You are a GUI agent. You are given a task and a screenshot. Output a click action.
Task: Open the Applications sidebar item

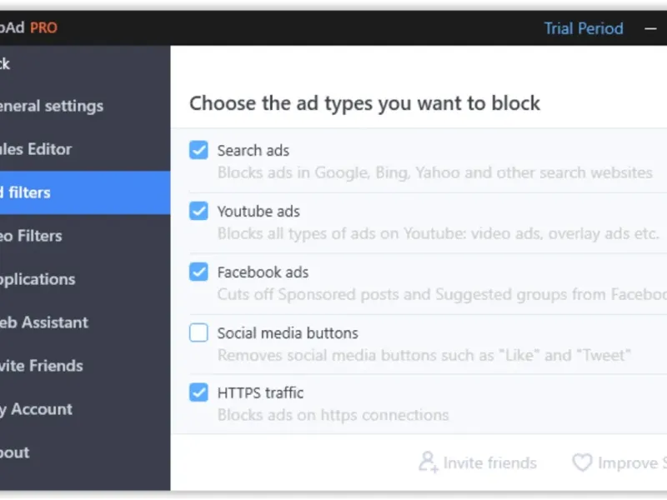click(38, 279)
